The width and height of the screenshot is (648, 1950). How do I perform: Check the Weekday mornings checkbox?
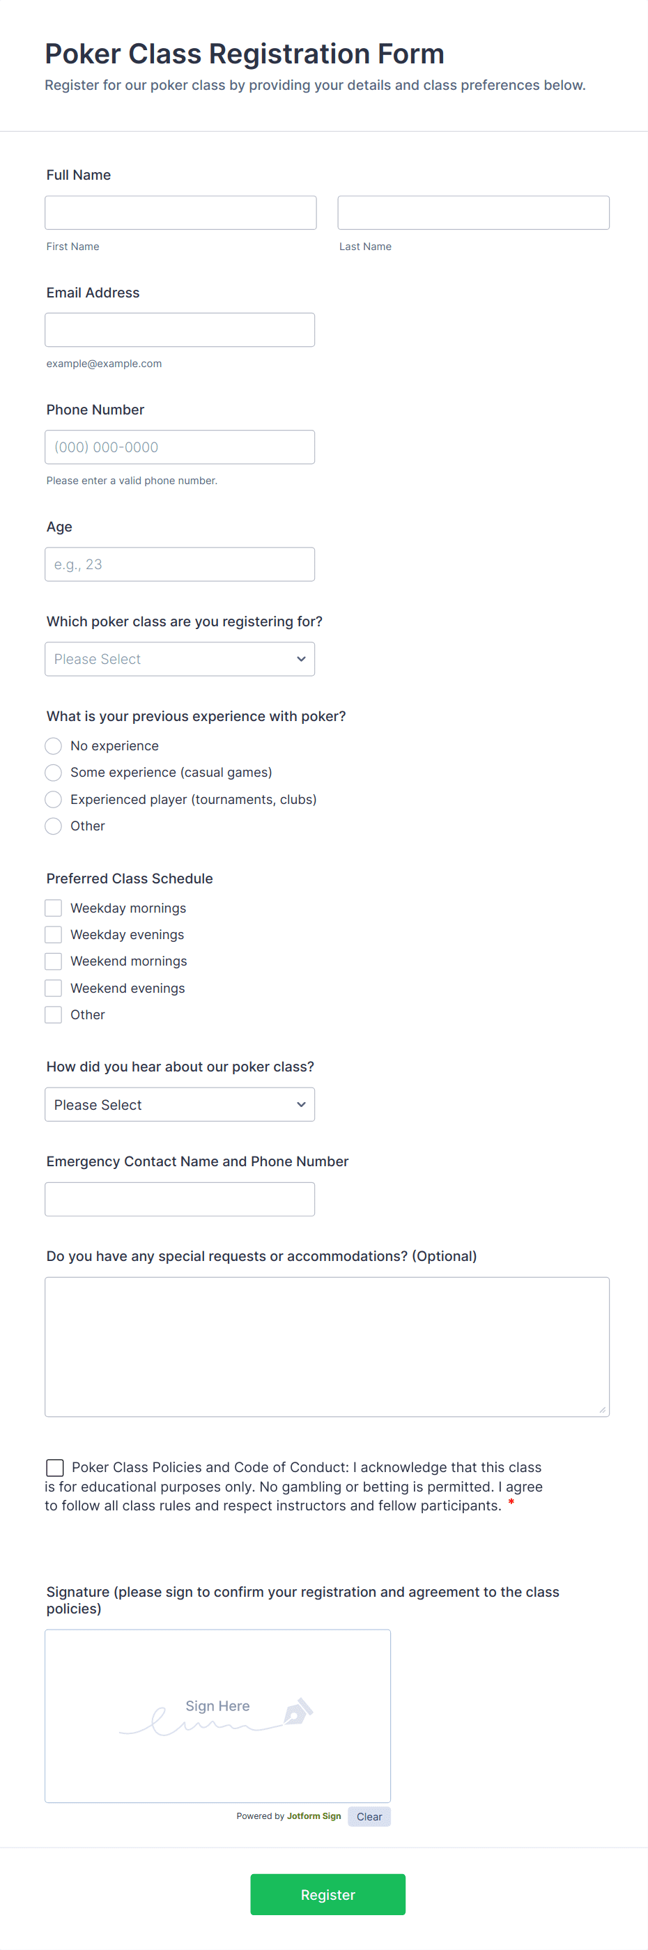point(53,908)
